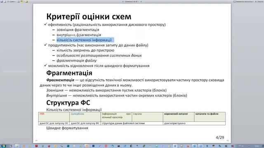Go to previous page using top arrow
Screen dimensions: 264x148
pyautogui.click(x=123, y=2)
